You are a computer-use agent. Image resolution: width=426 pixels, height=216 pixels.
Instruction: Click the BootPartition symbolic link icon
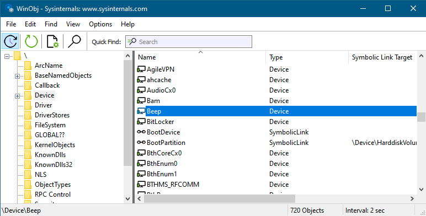point(141,143)
